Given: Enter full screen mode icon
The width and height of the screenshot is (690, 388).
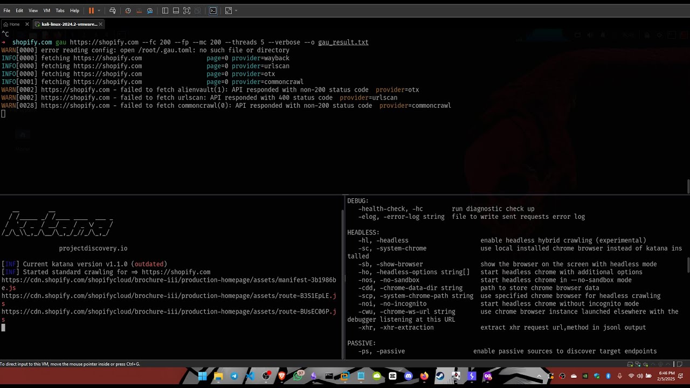Looking at the screenshot, I should coord(187,10).
